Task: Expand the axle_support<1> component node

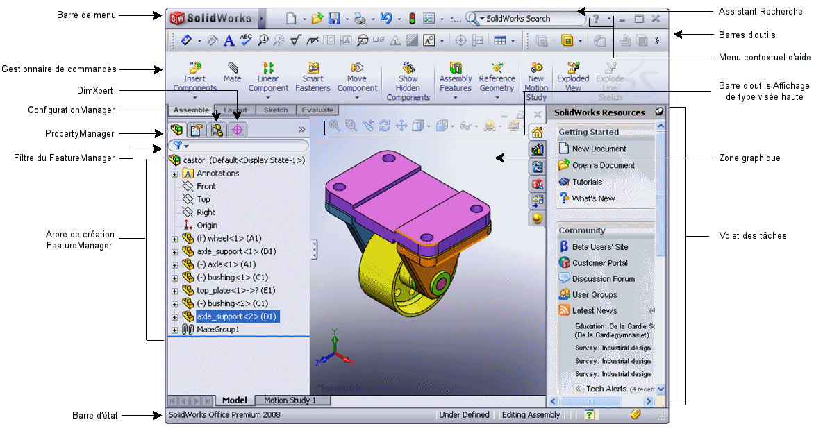Action: (x=174, y=252)
